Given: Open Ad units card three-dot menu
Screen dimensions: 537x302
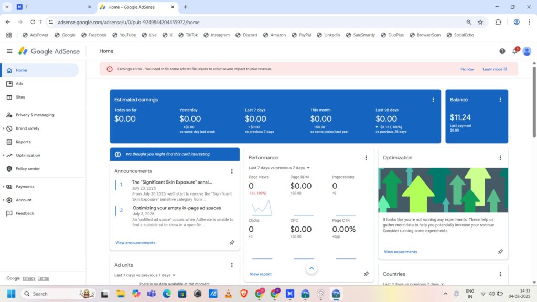Looking at the screenshot, I should pyautogui.click(x=232, y=265).
